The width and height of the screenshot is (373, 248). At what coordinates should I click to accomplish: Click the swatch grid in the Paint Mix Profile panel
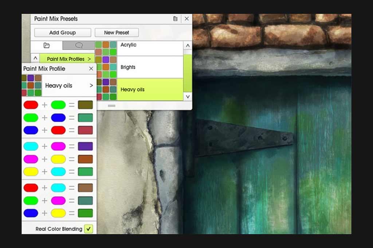click(31, 85)
